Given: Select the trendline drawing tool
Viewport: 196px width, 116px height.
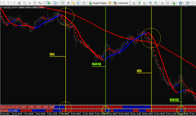Looking at the screenshot, I should [x=14, y=3].
